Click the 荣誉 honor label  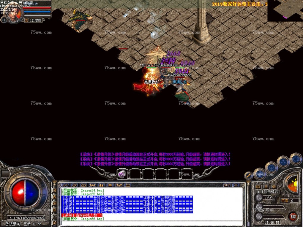click(x=285, y=201)
